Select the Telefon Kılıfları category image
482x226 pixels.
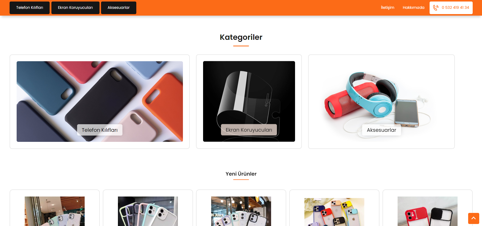pos(100,101)
